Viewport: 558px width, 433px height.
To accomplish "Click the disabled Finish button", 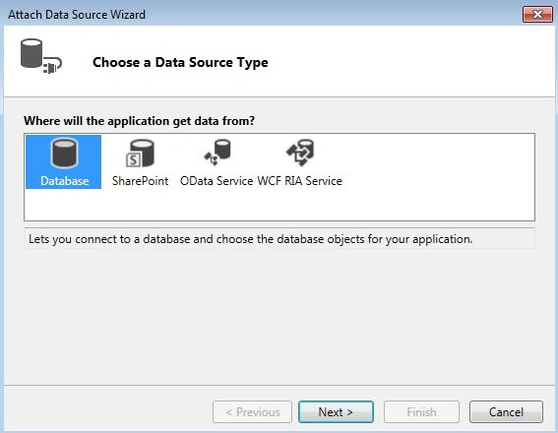I will coord(421,412).
